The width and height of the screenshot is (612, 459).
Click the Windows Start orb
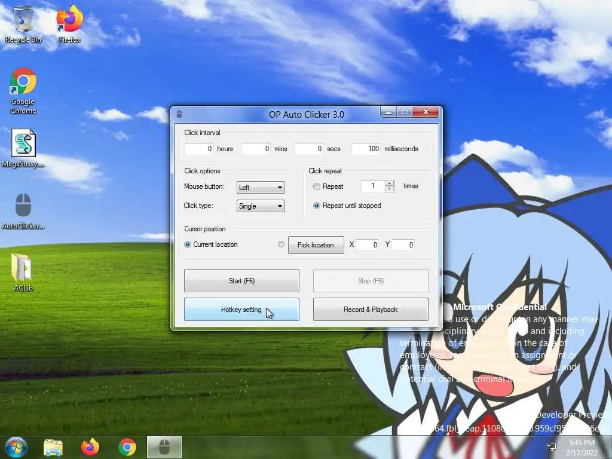[x=16, y=447]
